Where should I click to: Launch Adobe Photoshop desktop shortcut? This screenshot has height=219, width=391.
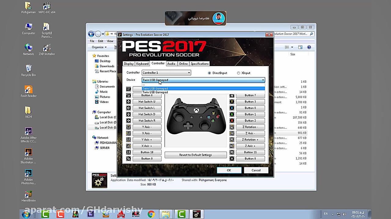pyautogui.click(x=28, y=177)
